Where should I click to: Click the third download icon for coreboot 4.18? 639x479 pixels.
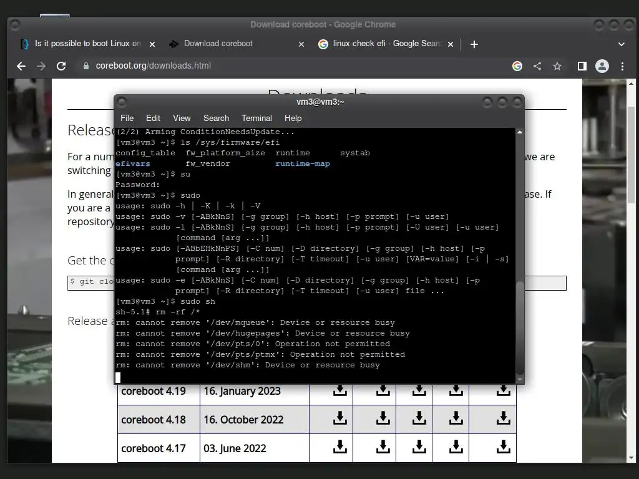click(419, 418)
